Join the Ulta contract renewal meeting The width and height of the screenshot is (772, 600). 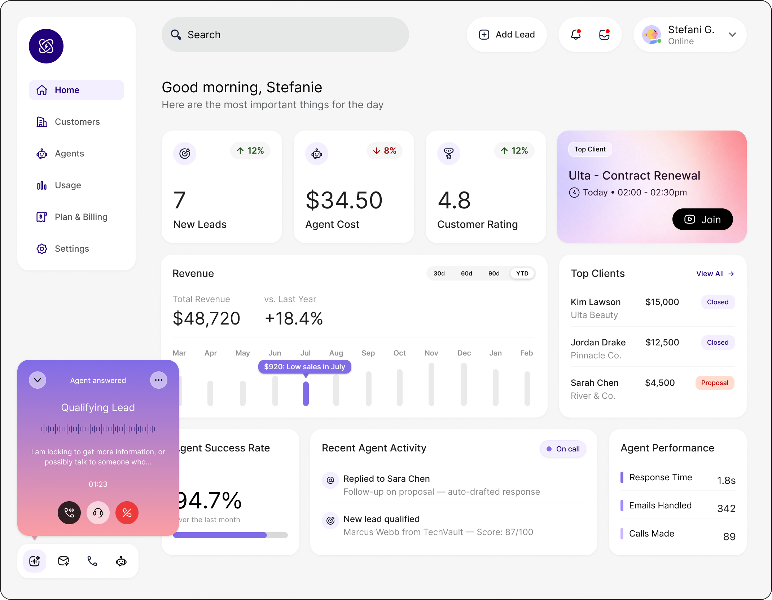[702, 219]
